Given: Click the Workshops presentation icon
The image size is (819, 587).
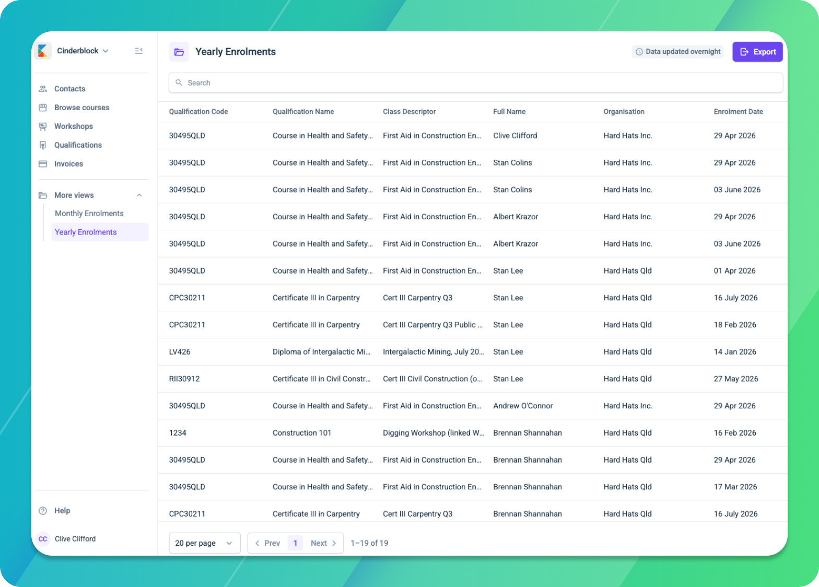Looking at the screenshot, I should pos(43,126).
